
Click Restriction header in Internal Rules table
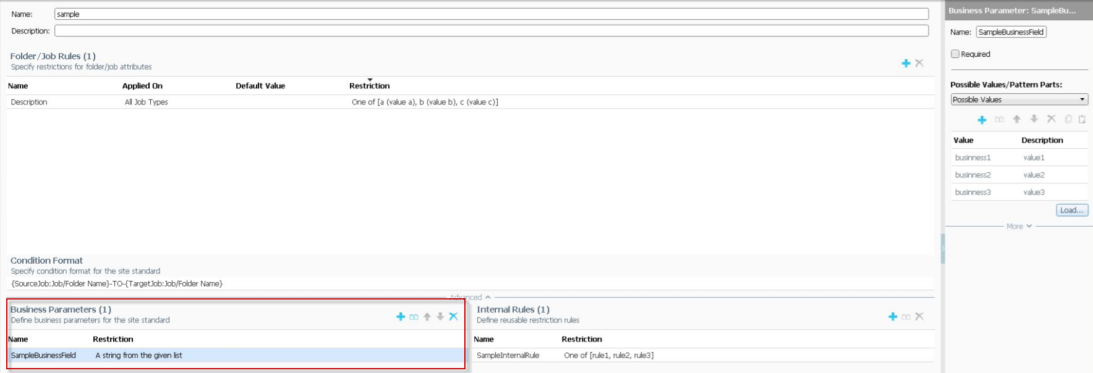pos(582,339)
